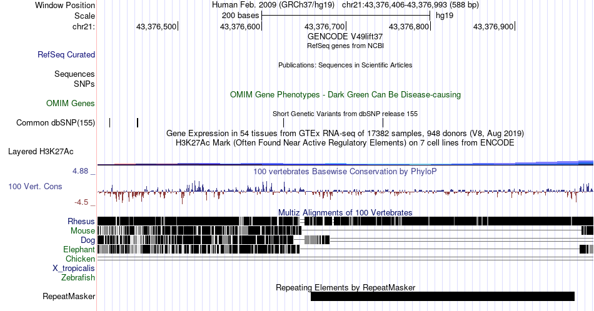594x311 pixels.
Task: Select the Dog alignment row label
Action: tap(88, 240)
